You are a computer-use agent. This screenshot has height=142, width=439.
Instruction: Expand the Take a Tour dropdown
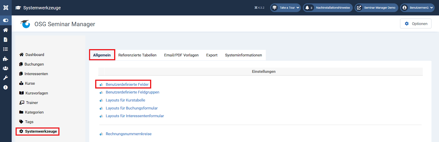coord(285,8)
